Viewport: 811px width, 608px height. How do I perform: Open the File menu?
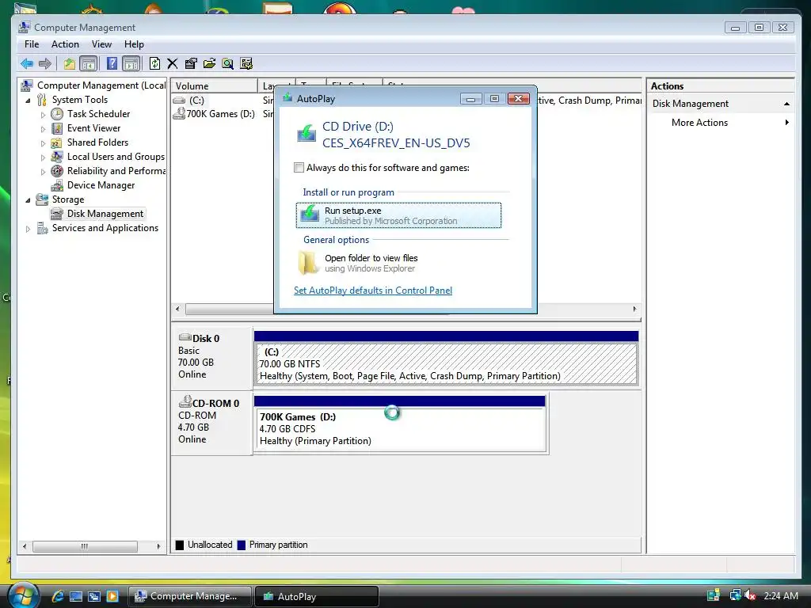(x=32, y=44)
